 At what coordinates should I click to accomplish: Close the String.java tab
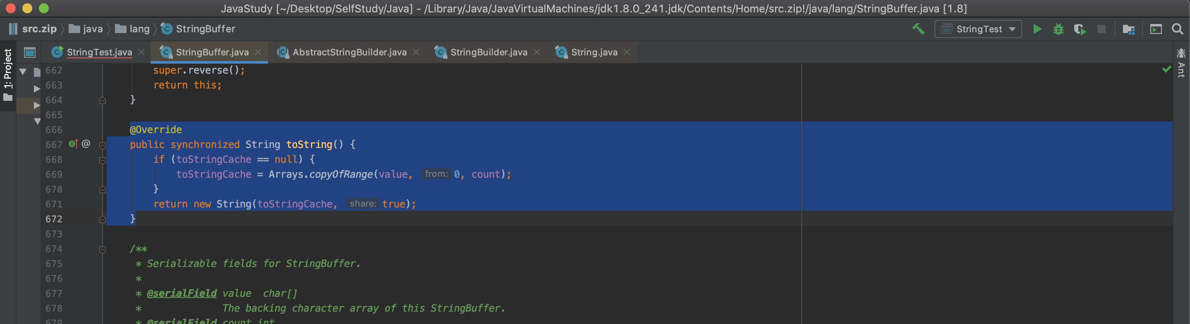point(627,52)
